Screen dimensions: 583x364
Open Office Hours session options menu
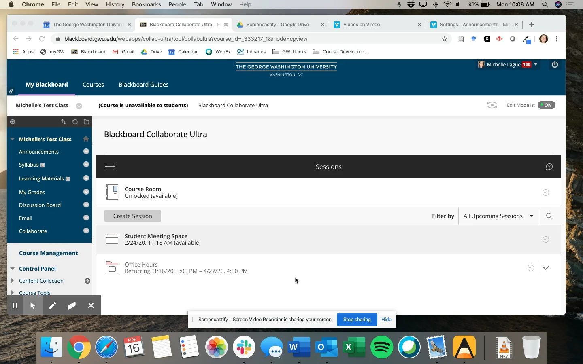531,268
